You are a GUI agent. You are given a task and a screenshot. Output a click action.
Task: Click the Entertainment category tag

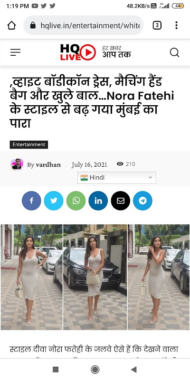tap(29, 145)
